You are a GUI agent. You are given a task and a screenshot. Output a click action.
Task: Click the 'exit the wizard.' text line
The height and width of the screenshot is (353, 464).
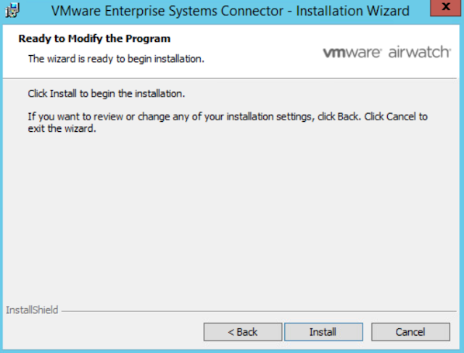(62, 129)
